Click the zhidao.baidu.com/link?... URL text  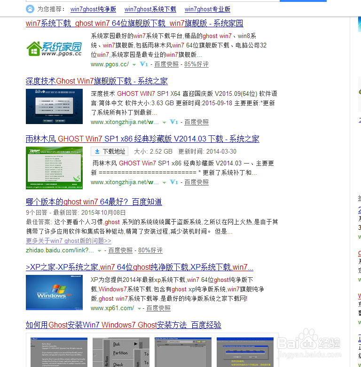(60, 250)
